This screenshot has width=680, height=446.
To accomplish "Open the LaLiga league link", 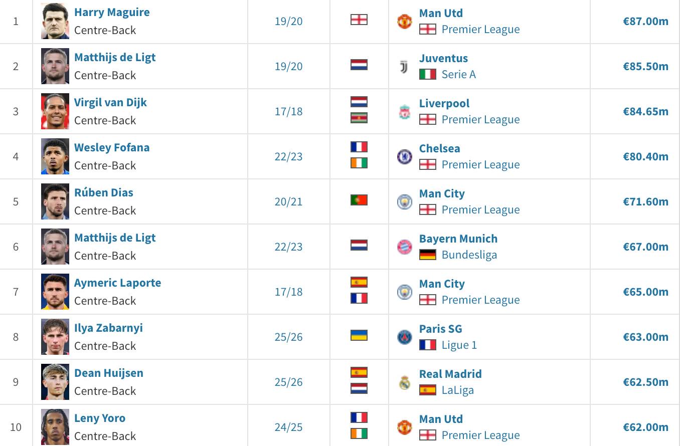I will pyautogui.click(x=457, y=390).
